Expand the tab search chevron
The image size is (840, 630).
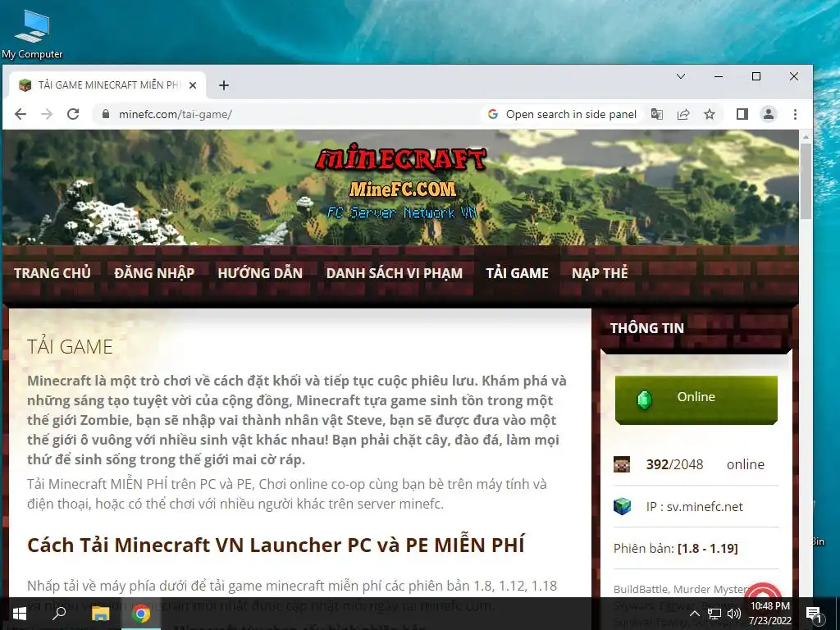681,76
